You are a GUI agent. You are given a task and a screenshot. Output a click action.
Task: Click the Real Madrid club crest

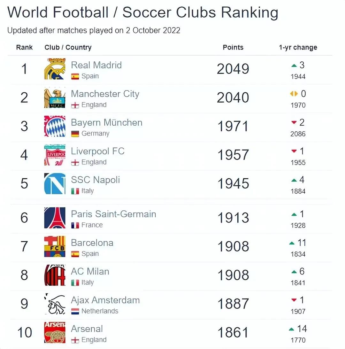pos(55,69)
